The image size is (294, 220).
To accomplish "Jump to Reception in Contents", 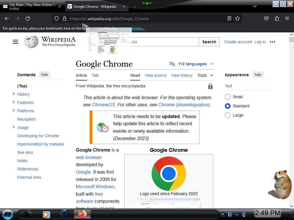I will click(x=26, y=119).
